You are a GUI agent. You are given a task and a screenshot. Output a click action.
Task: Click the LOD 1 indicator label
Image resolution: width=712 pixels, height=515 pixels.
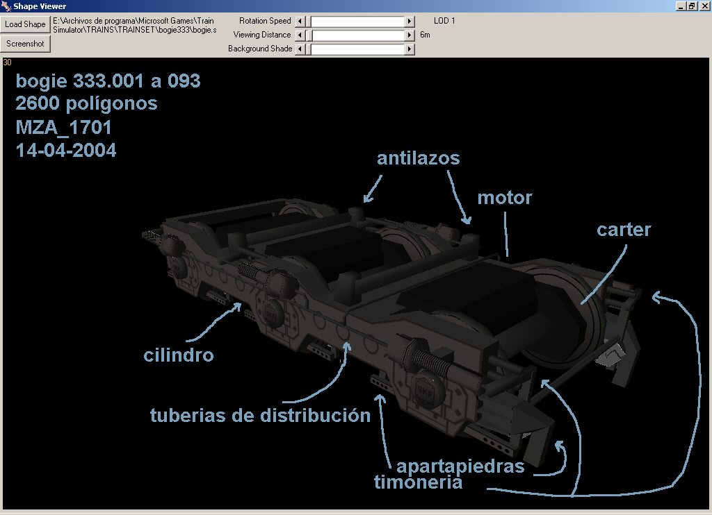[x=444, y=21]
